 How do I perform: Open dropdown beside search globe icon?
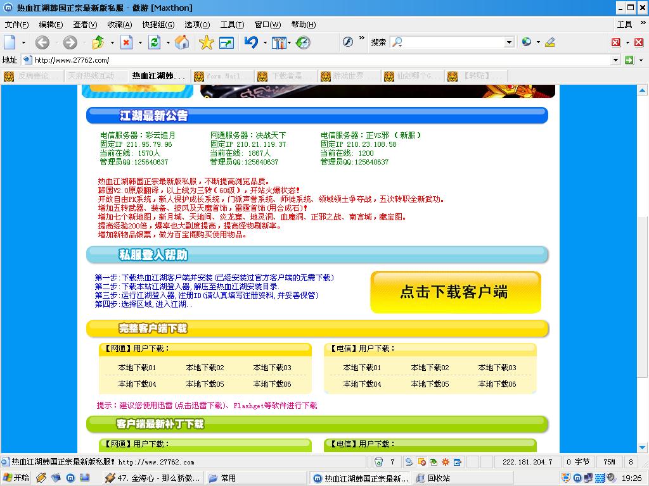point(538,42)
